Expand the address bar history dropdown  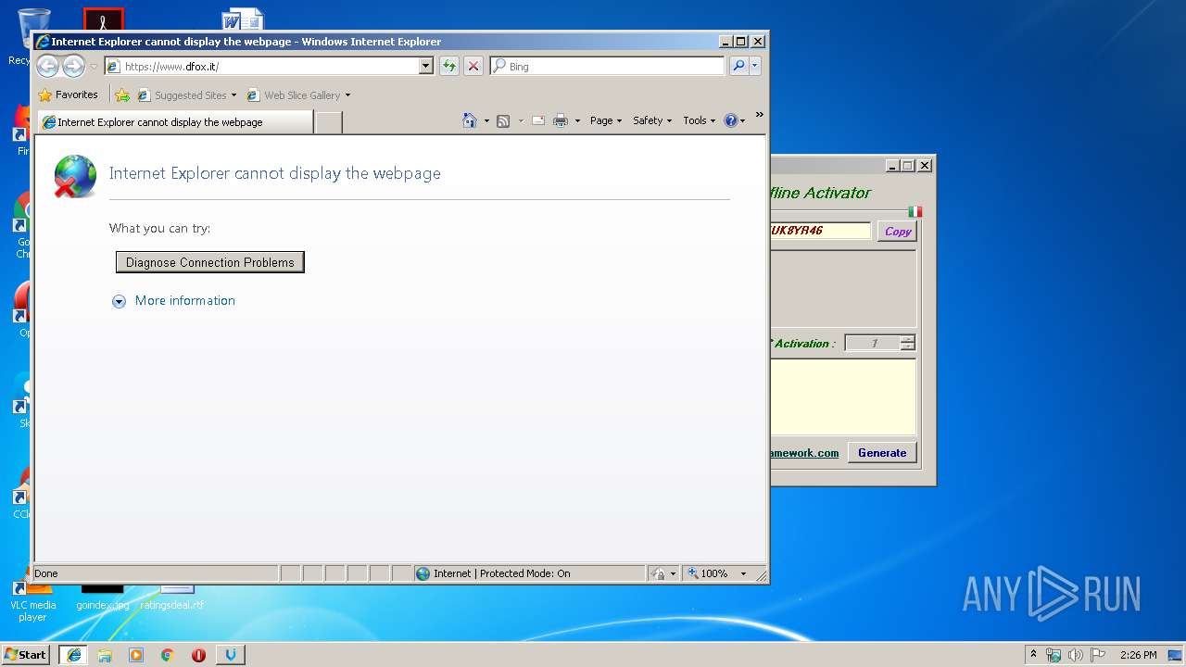tap(426, 67)
